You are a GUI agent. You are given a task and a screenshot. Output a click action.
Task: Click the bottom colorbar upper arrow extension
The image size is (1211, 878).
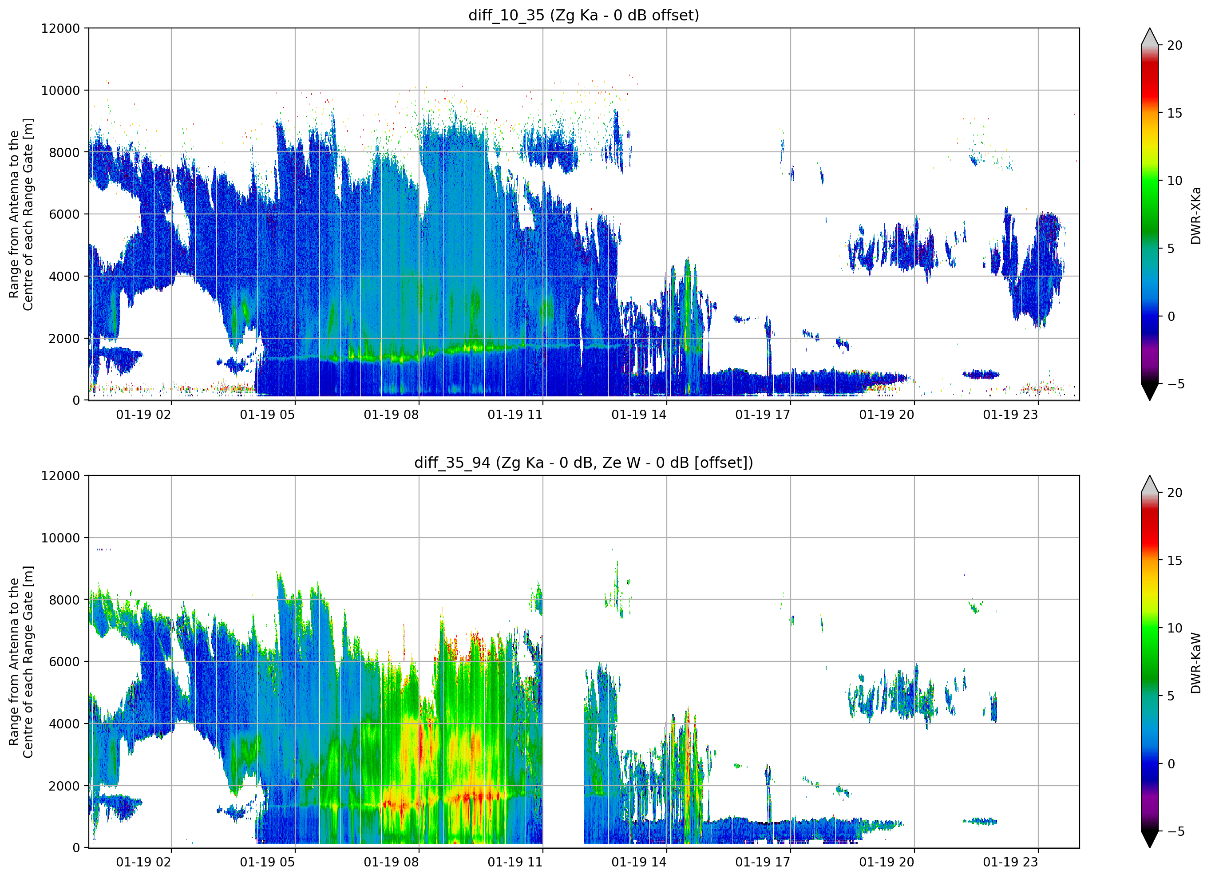pos(1150,484)
